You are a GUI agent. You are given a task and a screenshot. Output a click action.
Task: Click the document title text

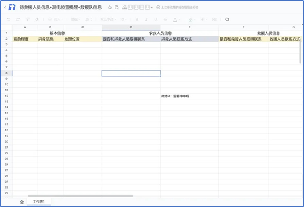tap(61, 7)
